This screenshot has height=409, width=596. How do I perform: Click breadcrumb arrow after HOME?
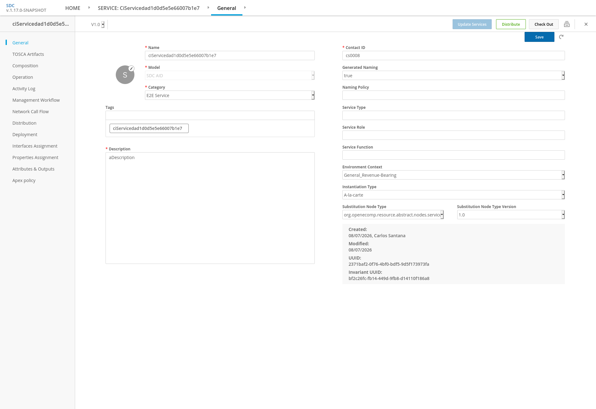pos(89,7)
